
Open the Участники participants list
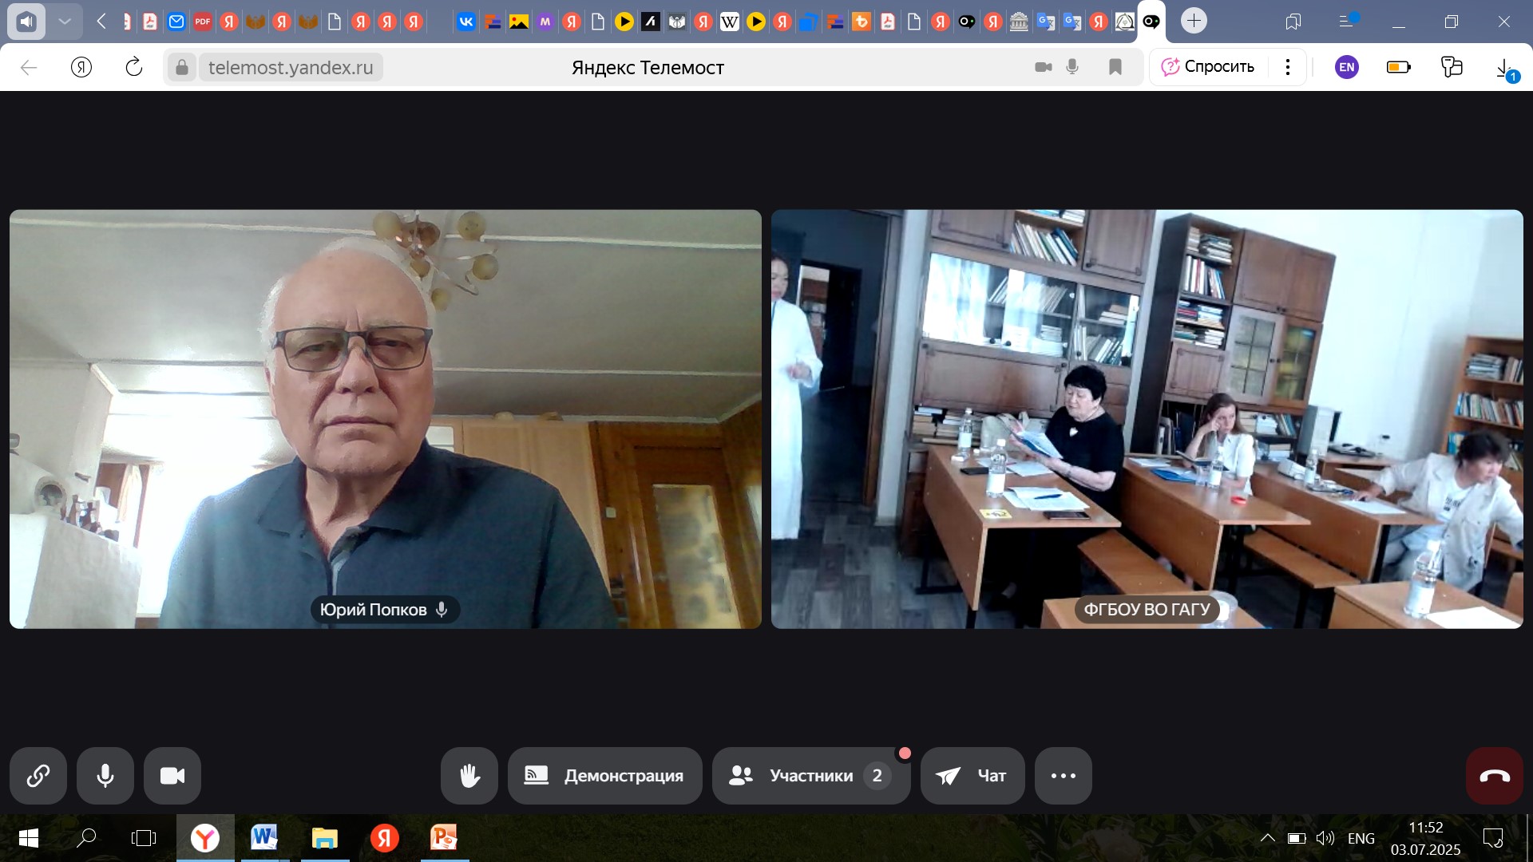810,775
